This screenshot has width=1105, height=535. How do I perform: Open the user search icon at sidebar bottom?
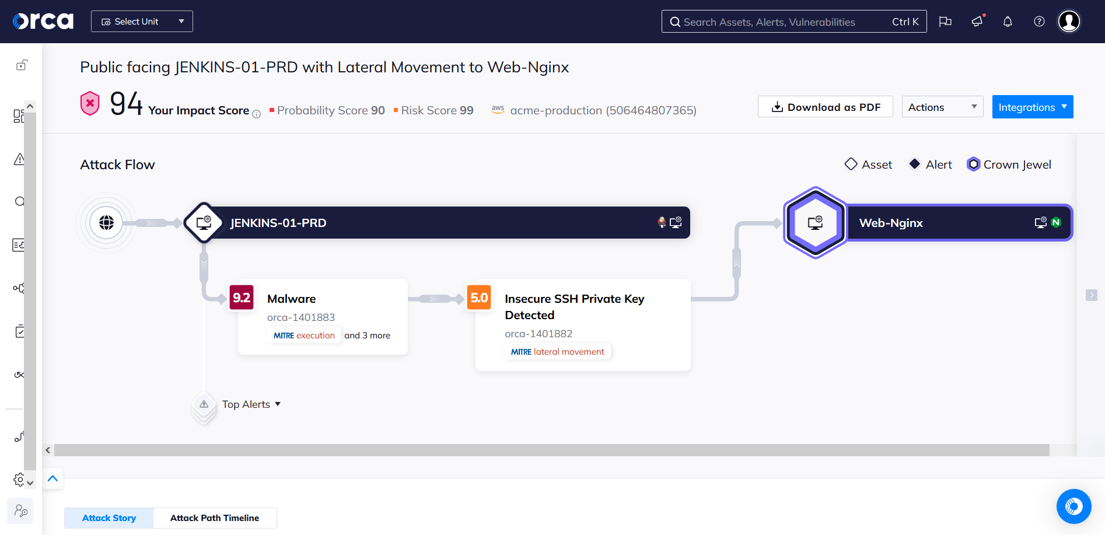click(x=20, y=511)
